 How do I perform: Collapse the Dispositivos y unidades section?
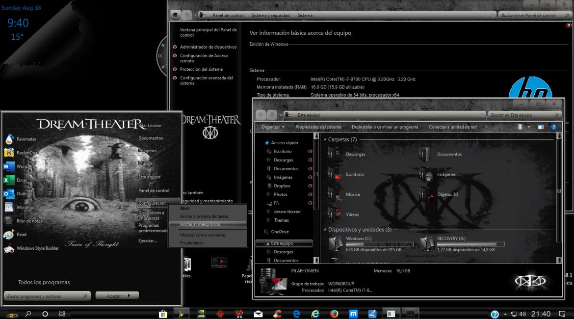325,230
